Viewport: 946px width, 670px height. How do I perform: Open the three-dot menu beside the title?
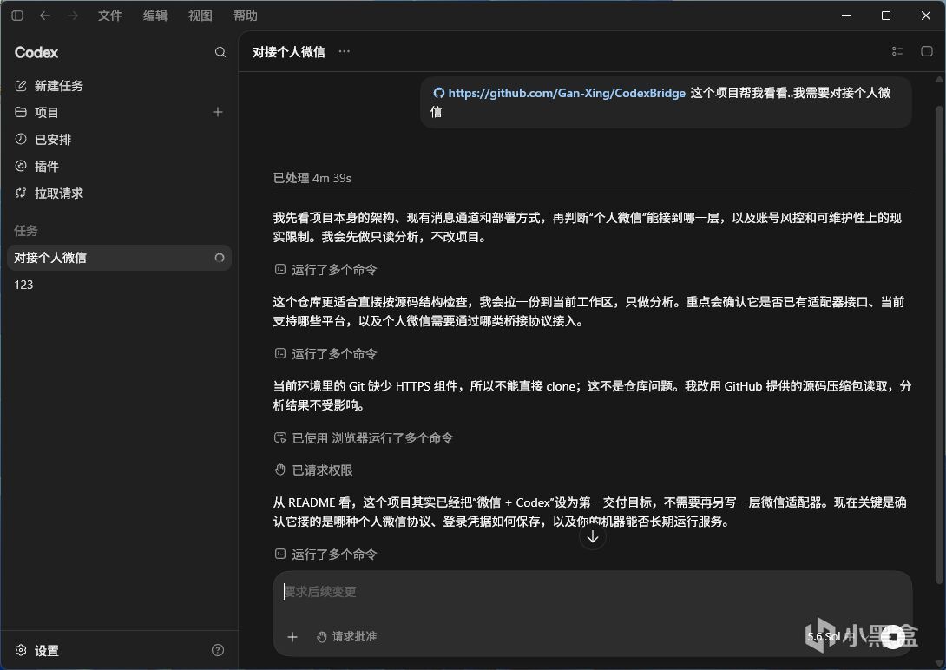pyautogui.click(x=344, y=52)
